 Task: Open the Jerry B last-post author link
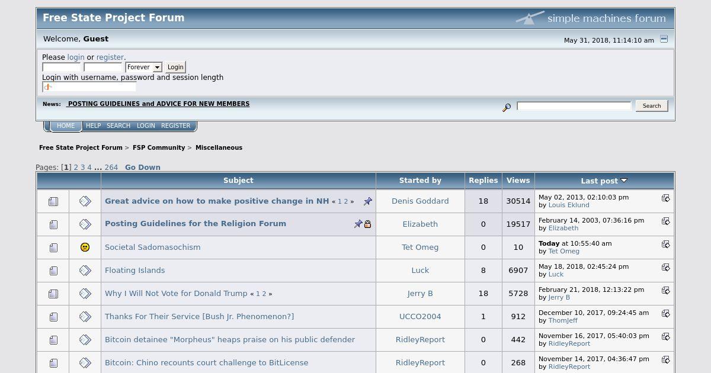(559, 298)
